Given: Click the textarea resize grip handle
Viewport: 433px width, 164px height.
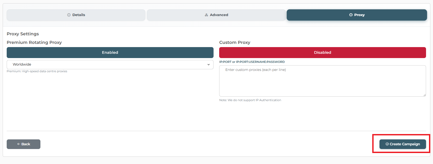Looking at the screenshot, I should [424, 95].
